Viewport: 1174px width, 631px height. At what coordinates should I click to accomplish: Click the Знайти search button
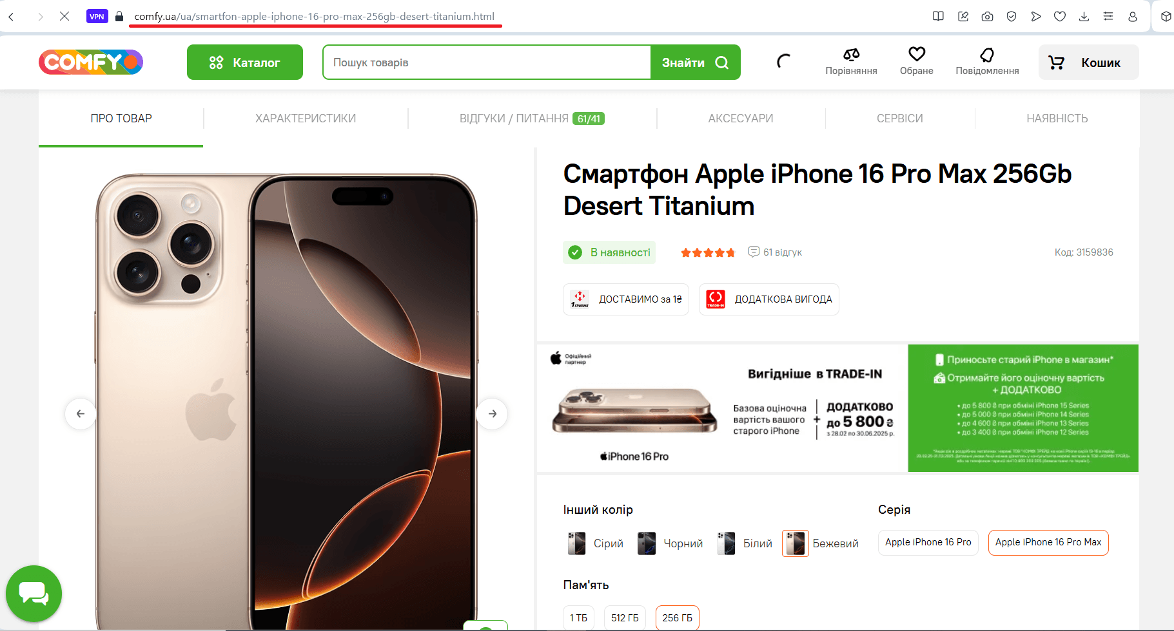tap(696, 62)
